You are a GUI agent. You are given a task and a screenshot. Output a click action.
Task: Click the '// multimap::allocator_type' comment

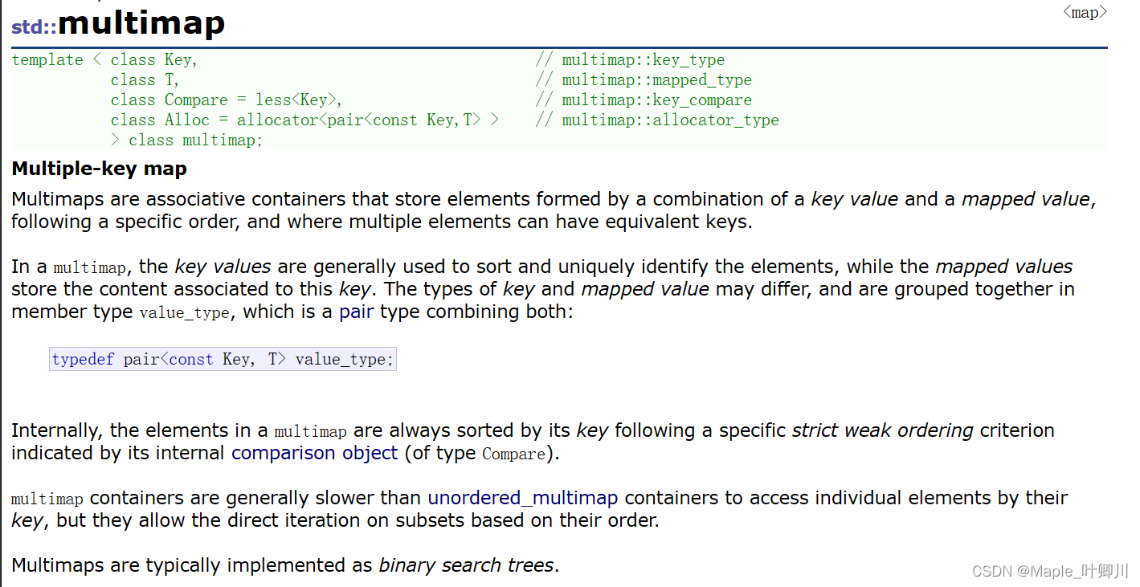click(x=657, y=120)
